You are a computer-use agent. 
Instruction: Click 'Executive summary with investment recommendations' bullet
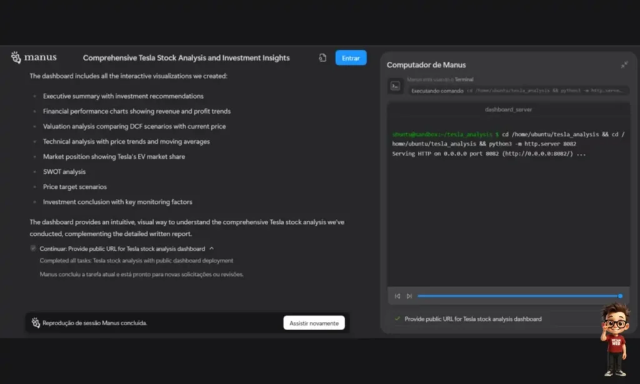coord(123,96)
